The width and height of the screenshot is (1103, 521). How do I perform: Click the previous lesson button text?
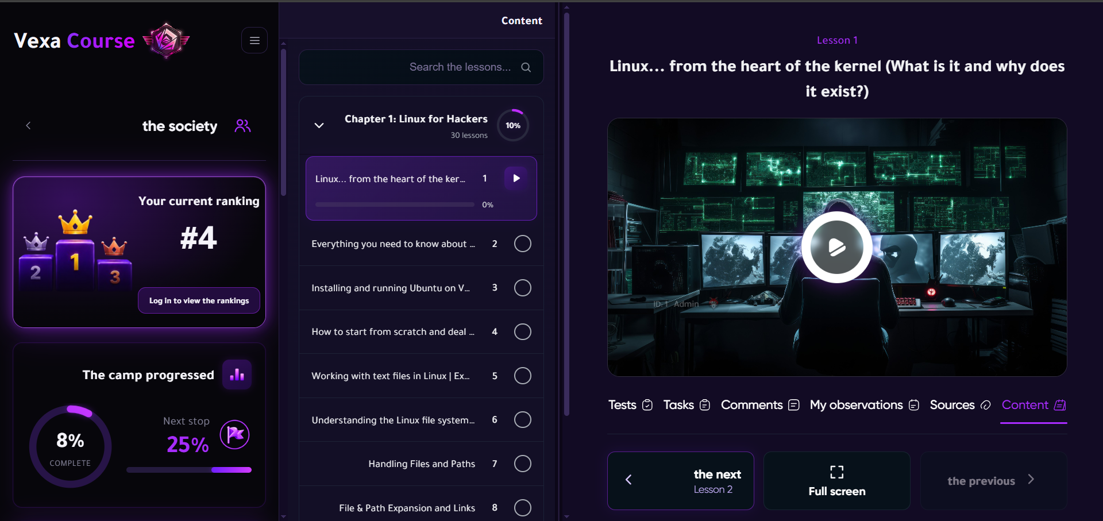coord(981,481)
